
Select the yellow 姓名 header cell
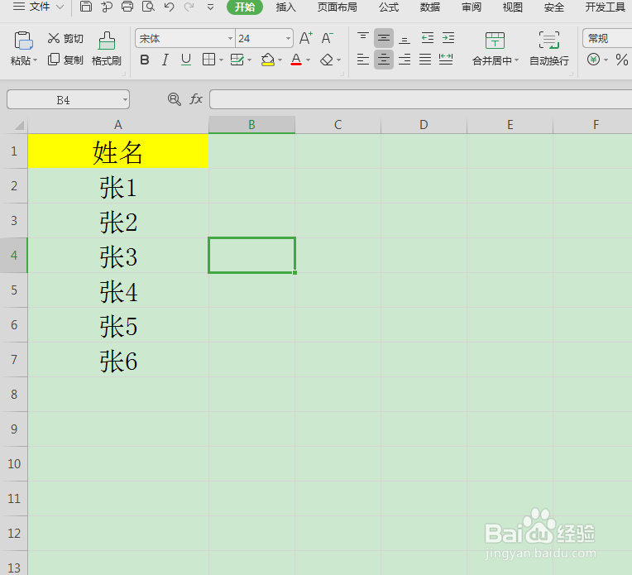(x=118, y=151)
